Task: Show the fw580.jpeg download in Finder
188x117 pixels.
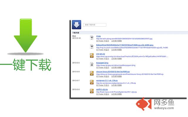Action: 103,50
